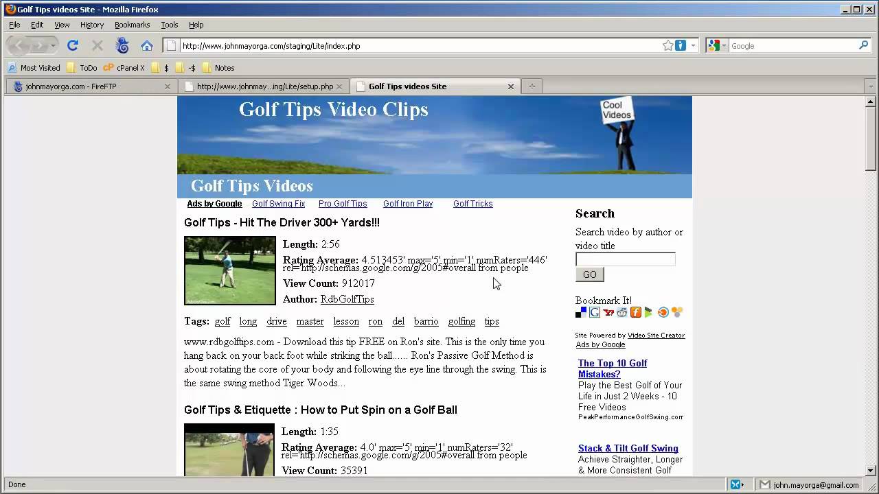Open a new tab button
The image size is (879, 494).
(532, 86)
